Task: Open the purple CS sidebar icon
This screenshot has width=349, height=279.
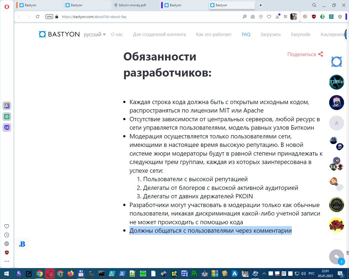Action: click(x=7, y=128)
